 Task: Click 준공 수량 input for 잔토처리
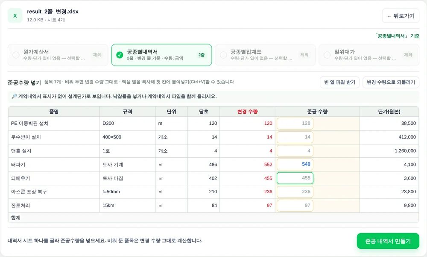click(295, 205)
